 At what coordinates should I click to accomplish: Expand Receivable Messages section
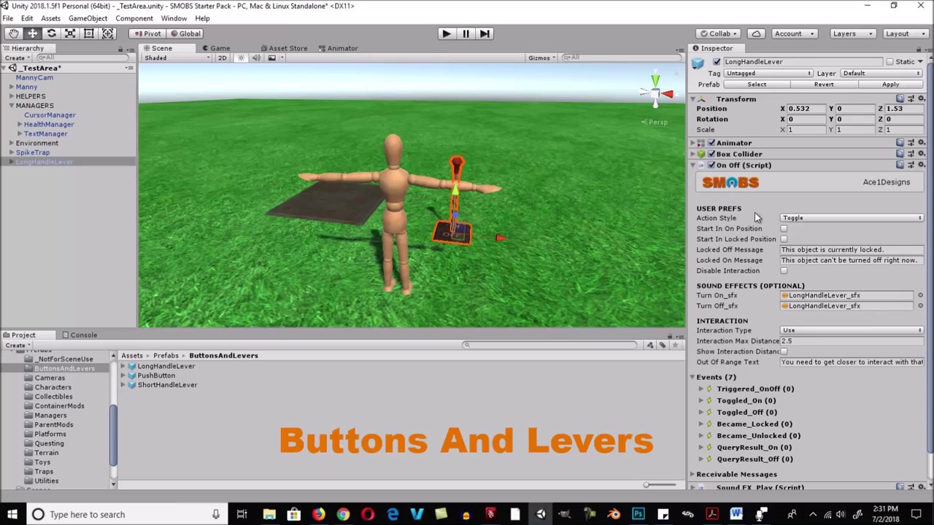click(x=692, y=475)
